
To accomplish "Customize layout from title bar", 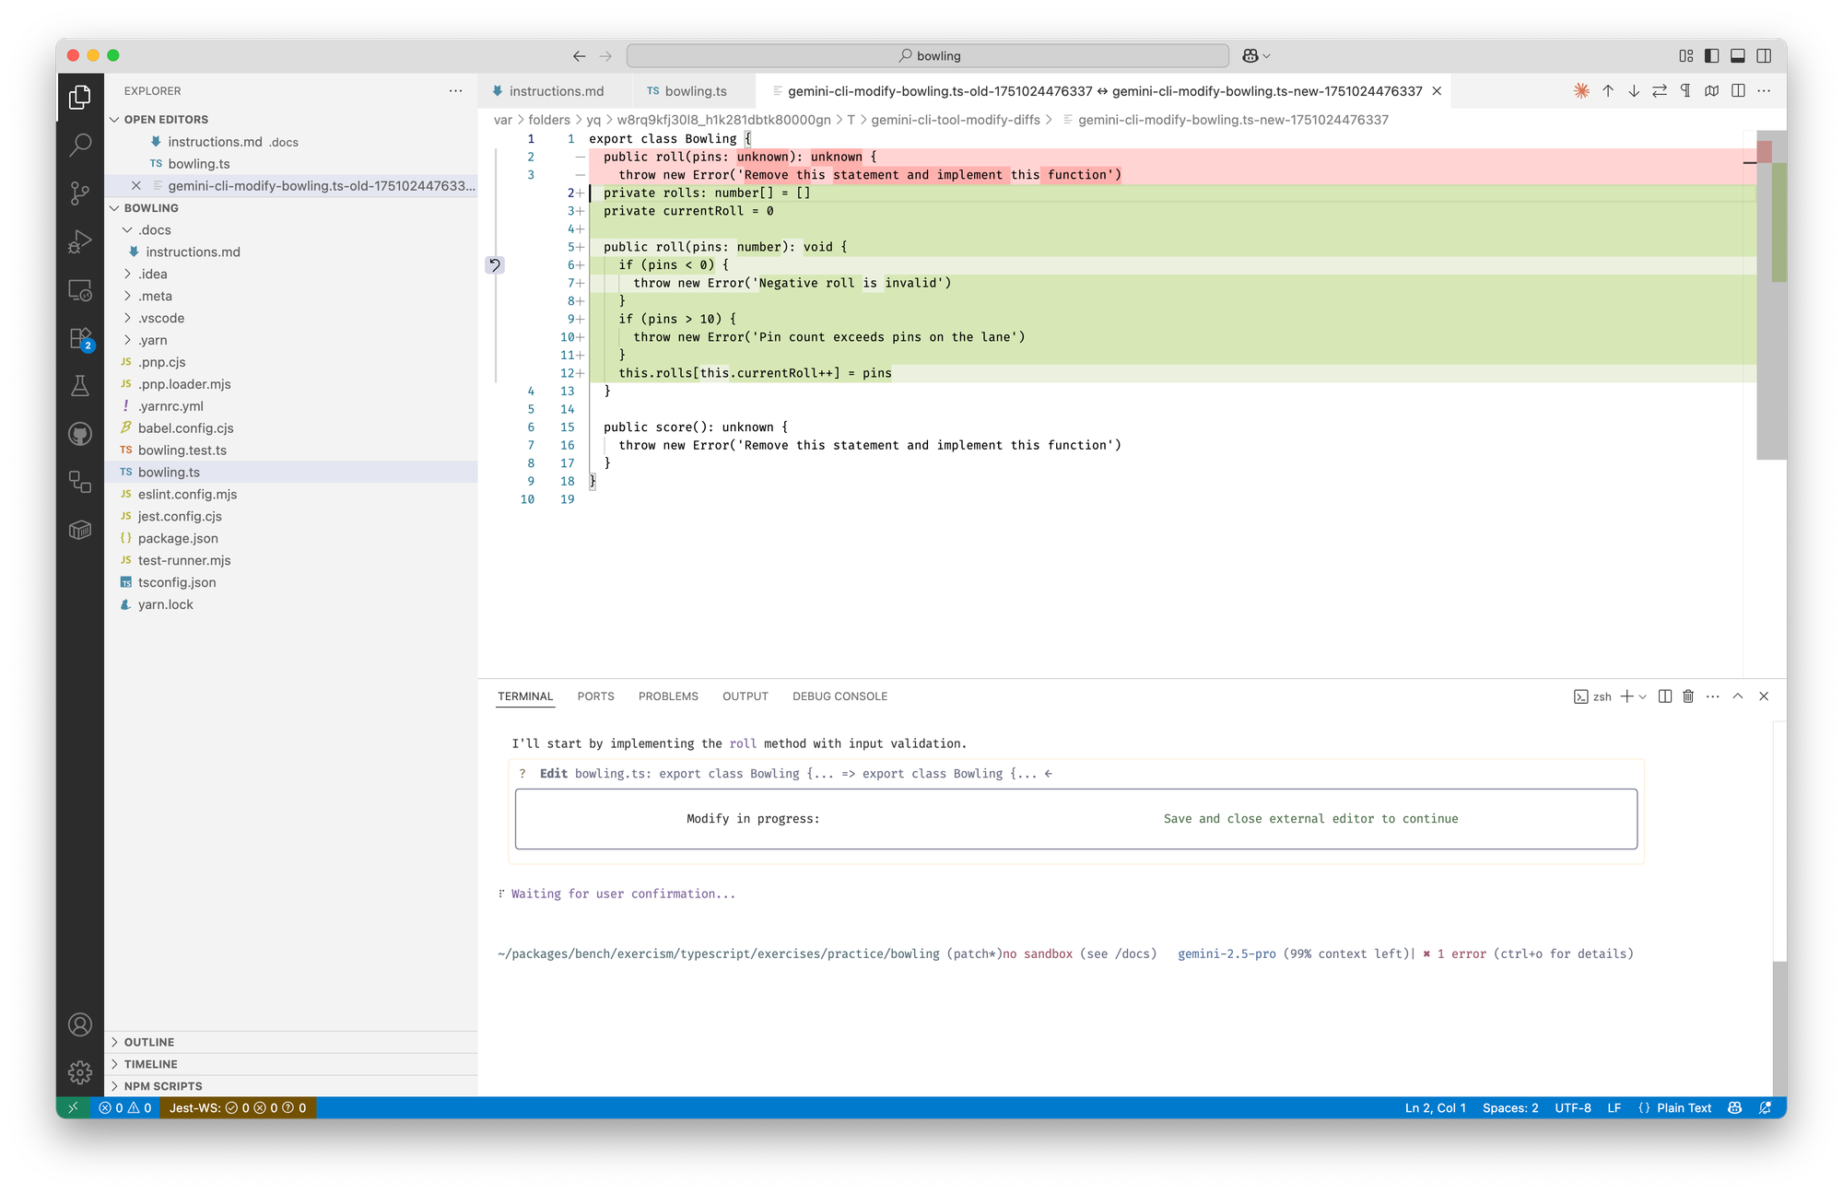I will 1686,56.
